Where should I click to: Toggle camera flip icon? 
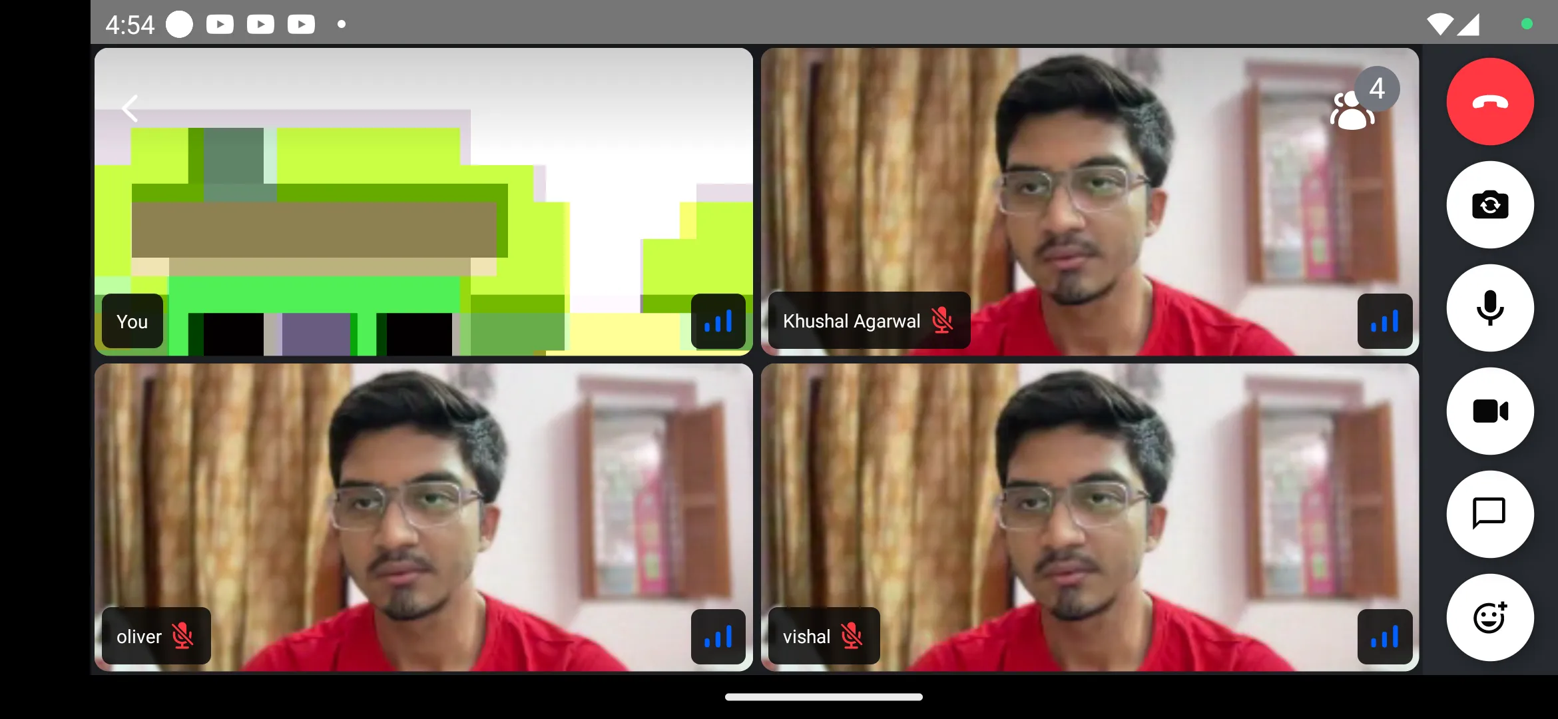(1489, 204)
